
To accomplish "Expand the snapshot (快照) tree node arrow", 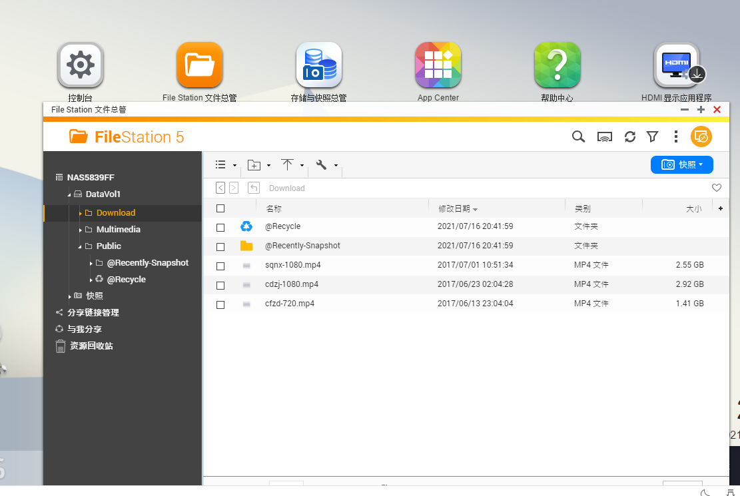I will 70,296.
